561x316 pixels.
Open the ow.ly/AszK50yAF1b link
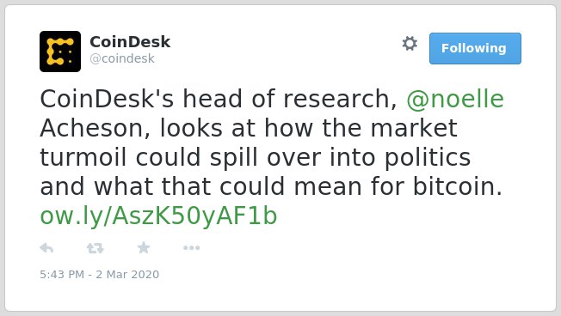(x=158, y=216)
